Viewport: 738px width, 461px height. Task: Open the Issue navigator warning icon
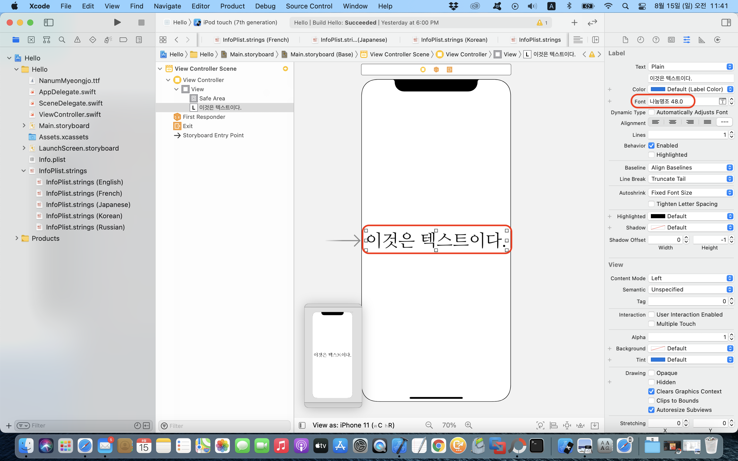(x=77, y=40)
